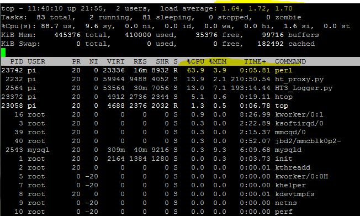The height and width of the screenshot is (216, 360).
Task: Click the 0 zombie tasks count
Action: pos(268,18)
